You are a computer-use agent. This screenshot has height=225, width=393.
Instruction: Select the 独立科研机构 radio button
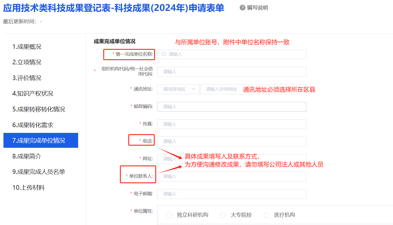(169, 215)
